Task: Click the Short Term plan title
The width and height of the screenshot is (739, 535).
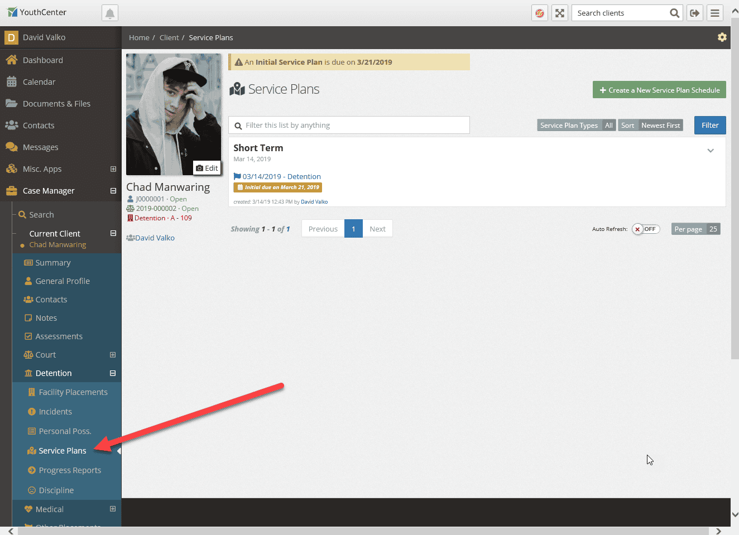Action: [x=258, y=148]
